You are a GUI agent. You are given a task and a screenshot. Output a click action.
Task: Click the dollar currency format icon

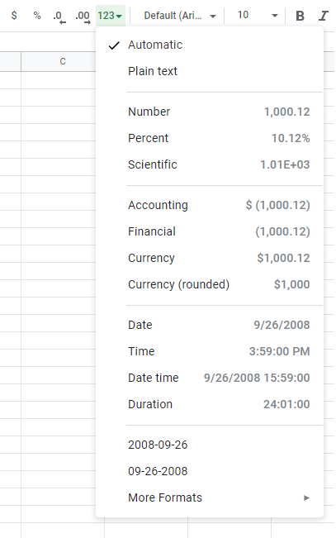click(x=14, y=16)
